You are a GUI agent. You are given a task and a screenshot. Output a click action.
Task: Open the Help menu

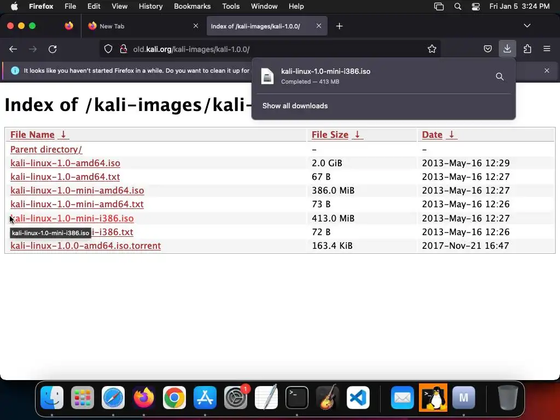click(x=296, y=6)
